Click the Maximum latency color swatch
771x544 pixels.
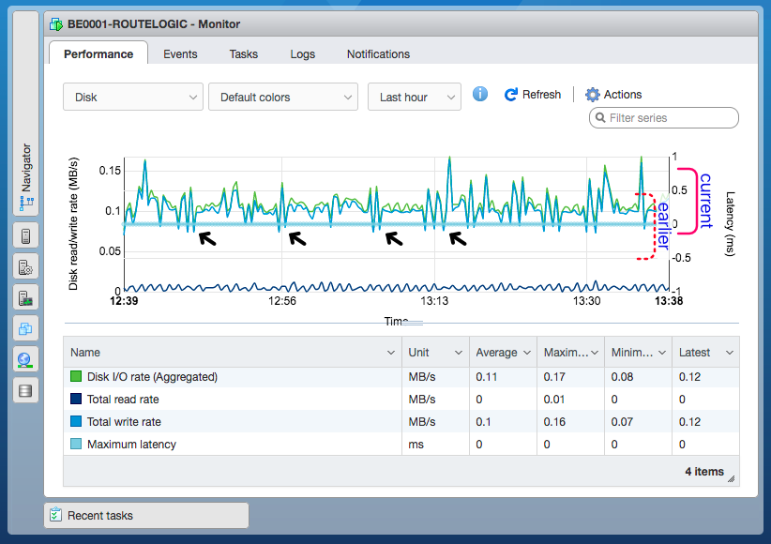[x=77, y=444]
